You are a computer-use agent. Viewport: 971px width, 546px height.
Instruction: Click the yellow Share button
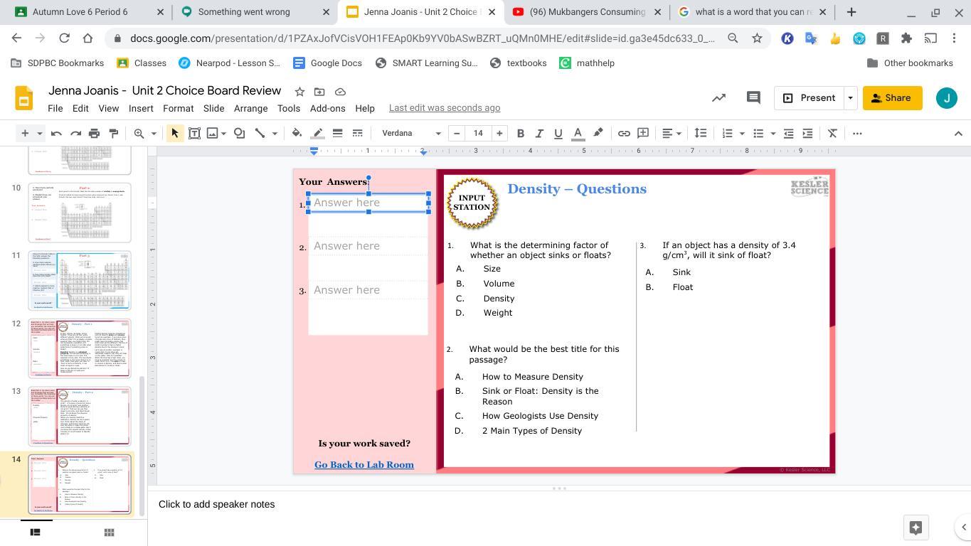coord(892,98)
